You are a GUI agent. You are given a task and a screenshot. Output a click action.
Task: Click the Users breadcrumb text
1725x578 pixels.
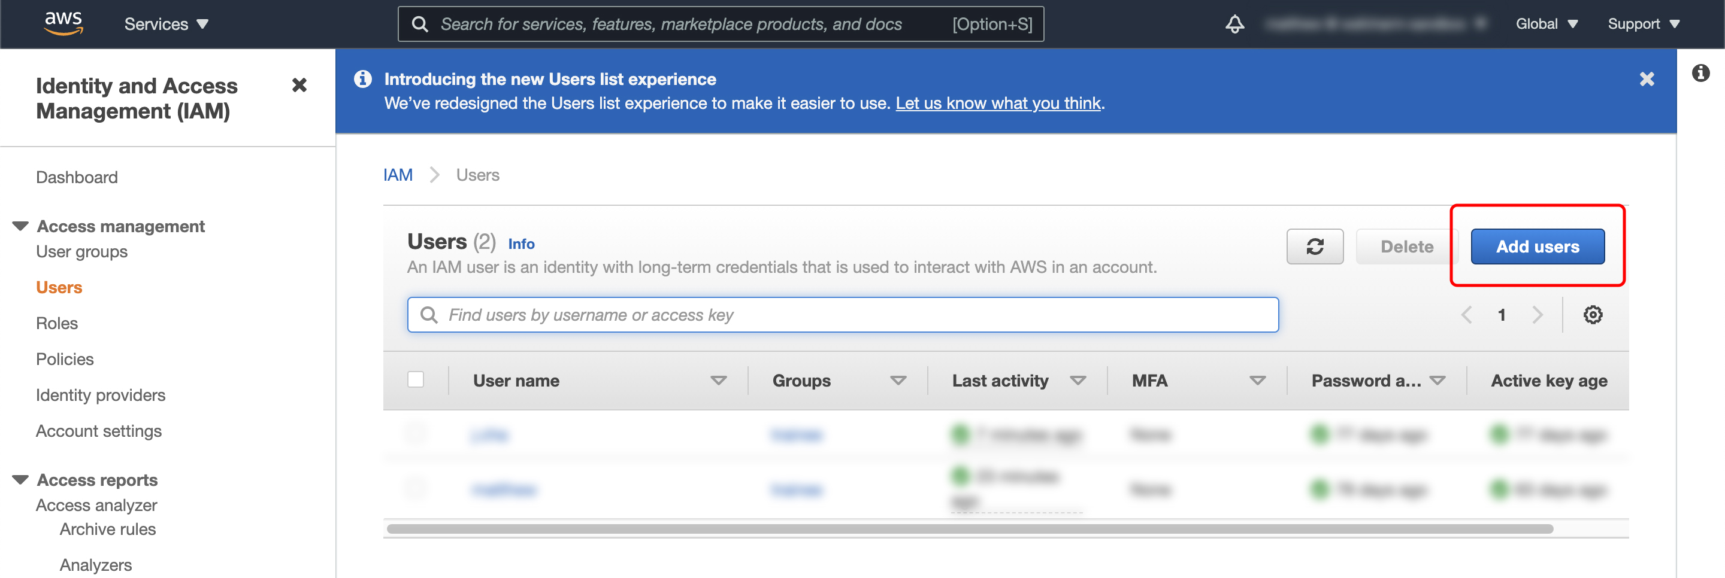pyautogui.click(x=477, y=175)
